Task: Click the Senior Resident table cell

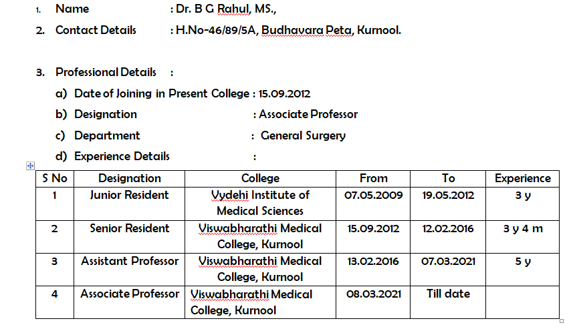Action: (130, 237)
